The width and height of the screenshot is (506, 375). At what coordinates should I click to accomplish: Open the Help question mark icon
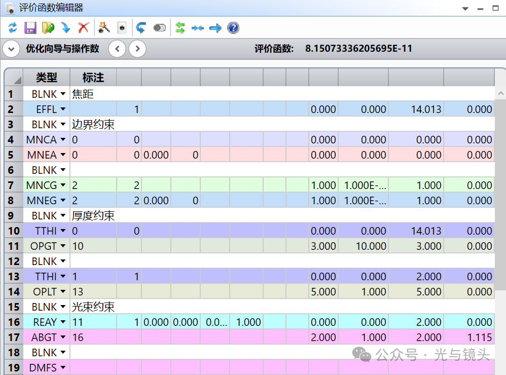[x=233, y=27]
